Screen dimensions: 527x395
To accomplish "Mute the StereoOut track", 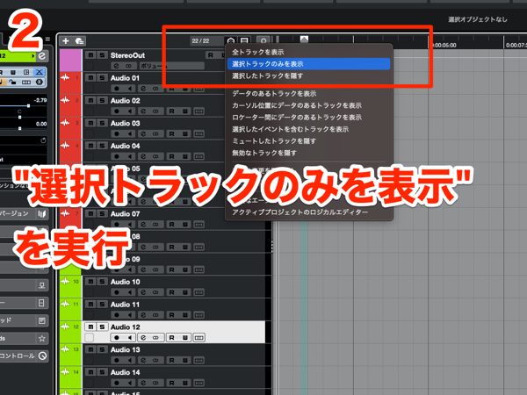I will [90, 55].
